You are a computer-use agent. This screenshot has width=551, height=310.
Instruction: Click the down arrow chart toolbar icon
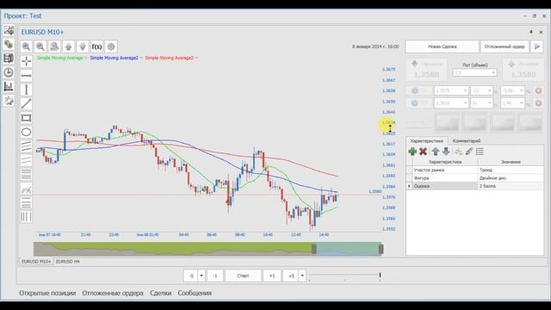[x=83, y=46]
